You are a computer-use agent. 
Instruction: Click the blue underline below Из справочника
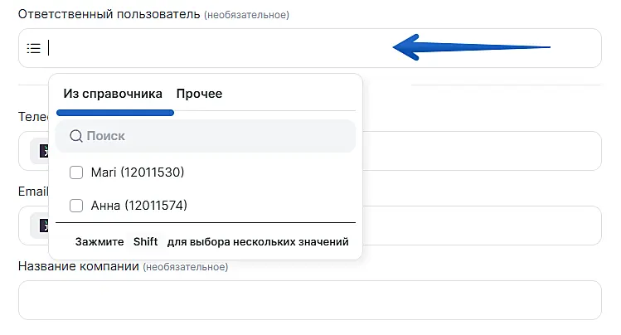(x=115, y=112)
